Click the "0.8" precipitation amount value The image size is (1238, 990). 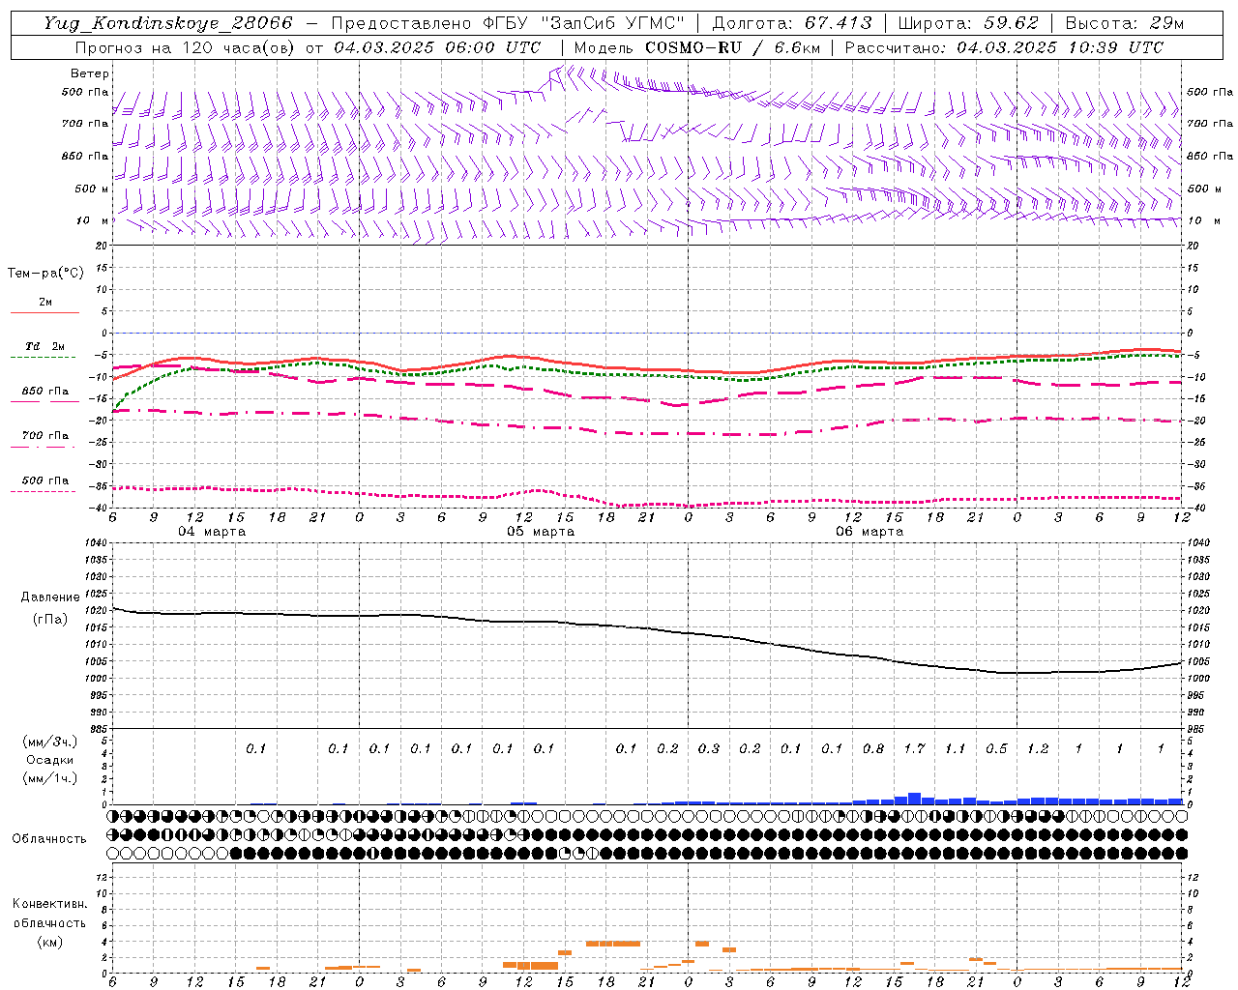click(872, 748)
